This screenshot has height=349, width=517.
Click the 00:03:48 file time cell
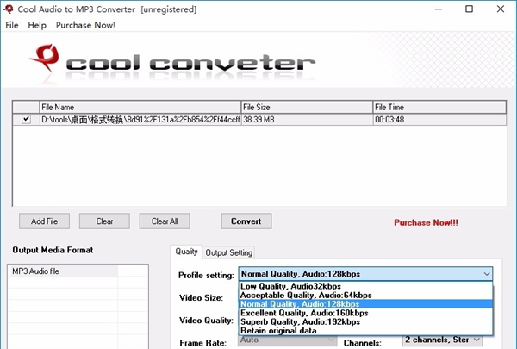tap(439, 120)
